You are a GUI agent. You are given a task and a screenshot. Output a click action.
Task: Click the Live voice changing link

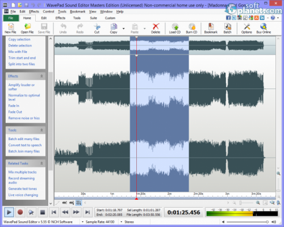23,195
